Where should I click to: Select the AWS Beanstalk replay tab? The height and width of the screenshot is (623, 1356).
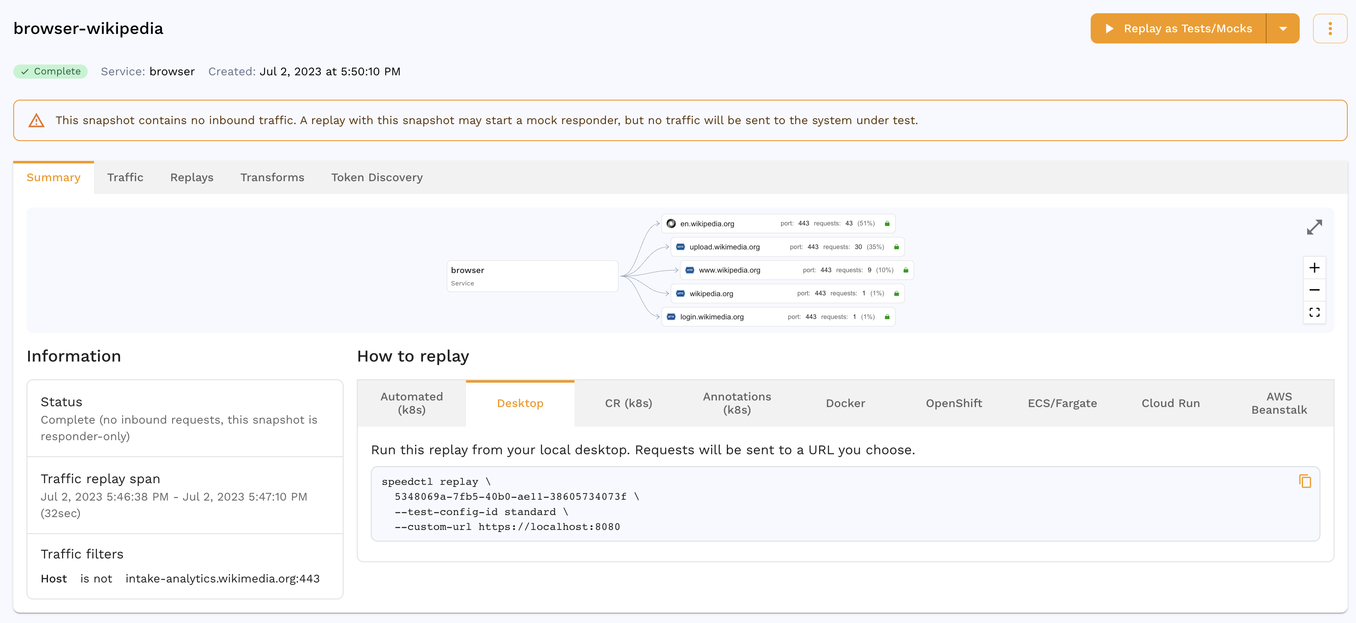(1279, 403)
